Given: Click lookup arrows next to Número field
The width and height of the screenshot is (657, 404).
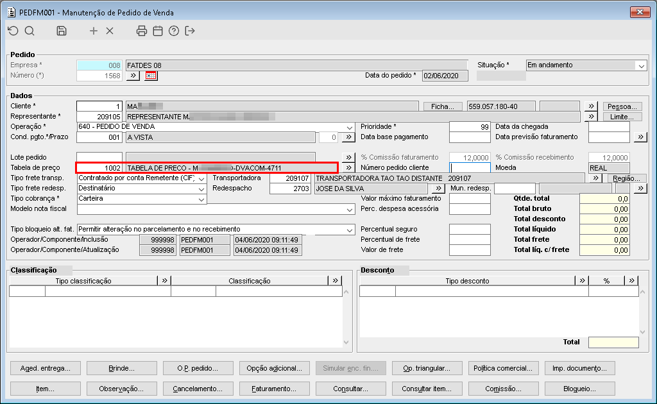Looking at the screenshot, I should tap(133, 76).
